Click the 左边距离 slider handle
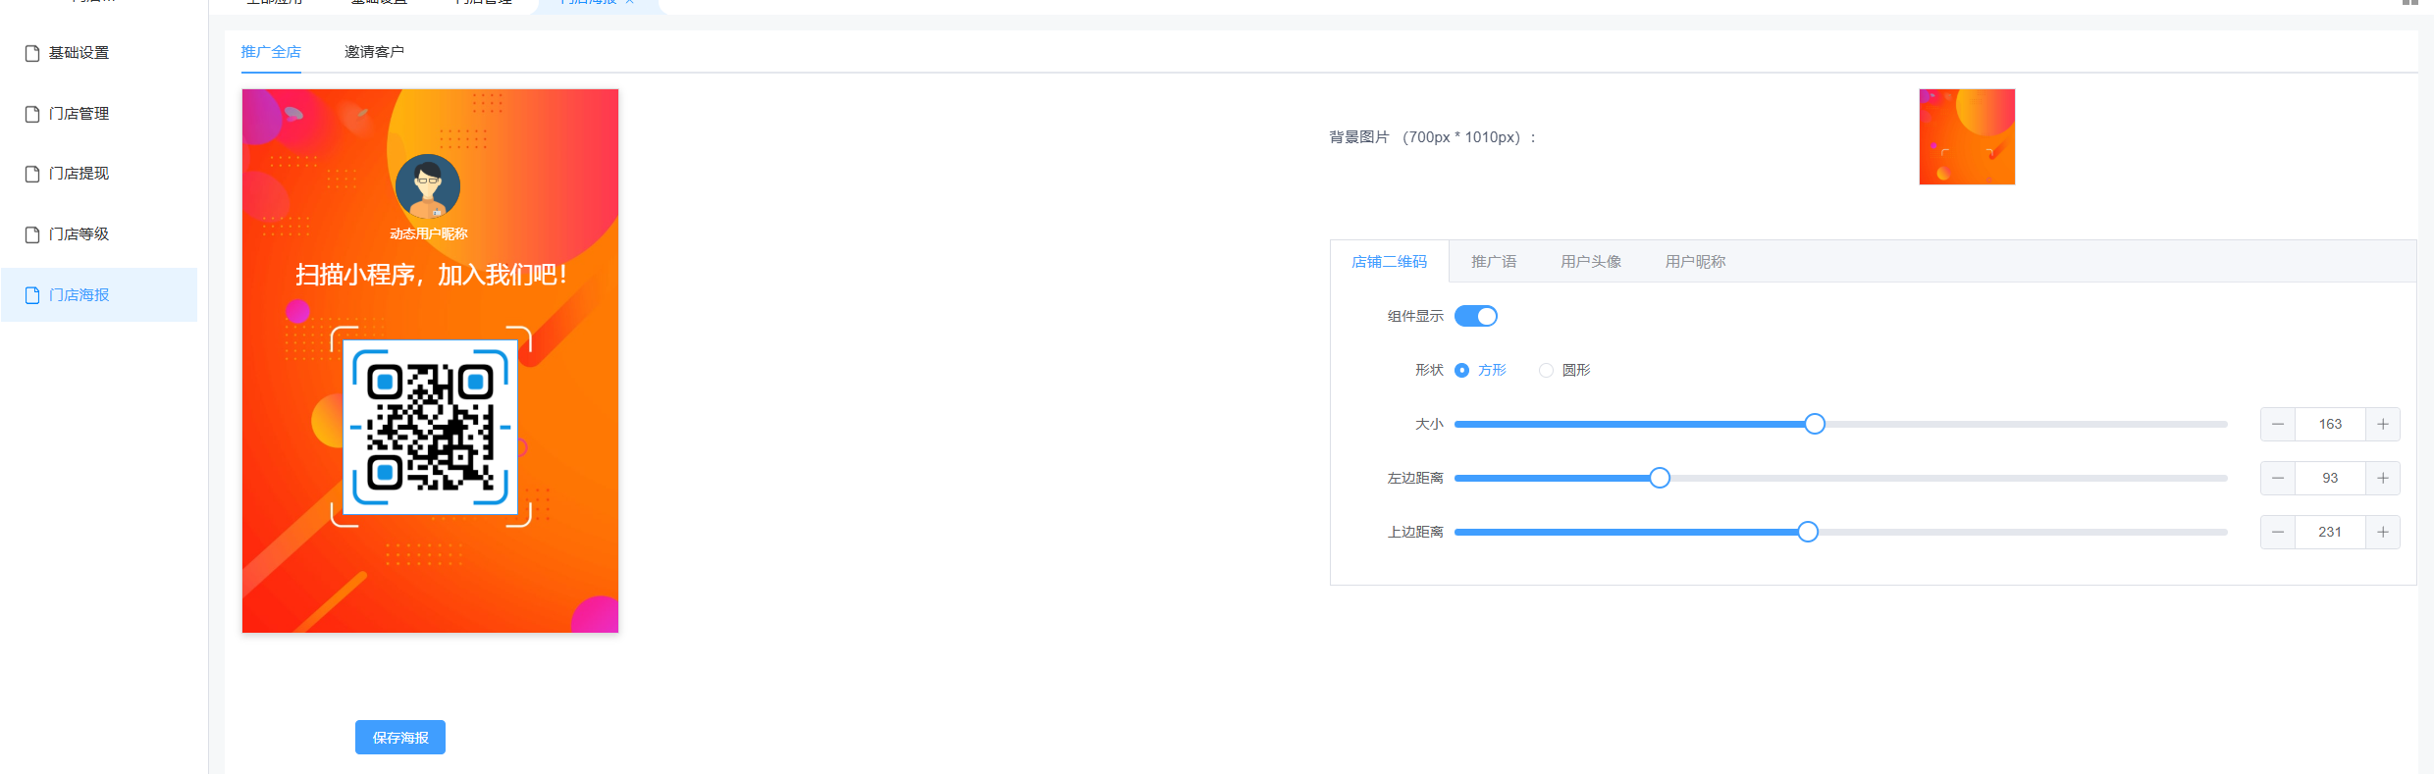The image size is (2434, 774). [1660, 478]
